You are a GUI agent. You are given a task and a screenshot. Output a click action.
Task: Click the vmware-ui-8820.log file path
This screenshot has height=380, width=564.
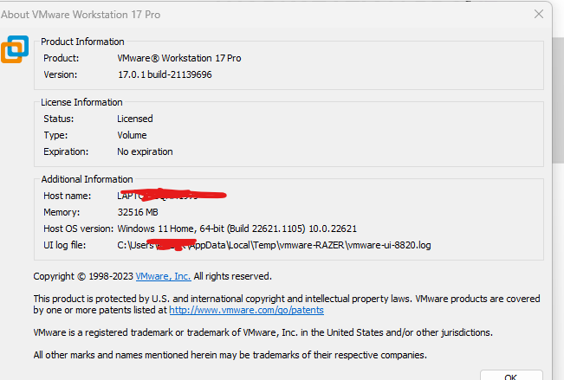(x=274, y=245)
